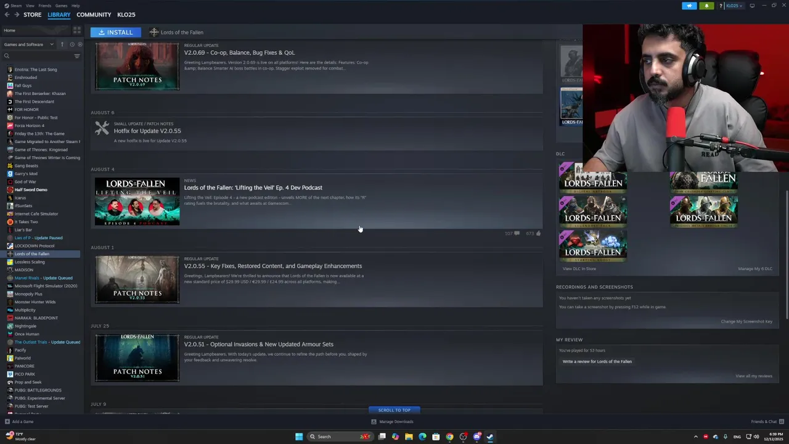Open File Explorer from the taskbar
Viewport: 789px width, 444px height.
[x=409, y=437]
